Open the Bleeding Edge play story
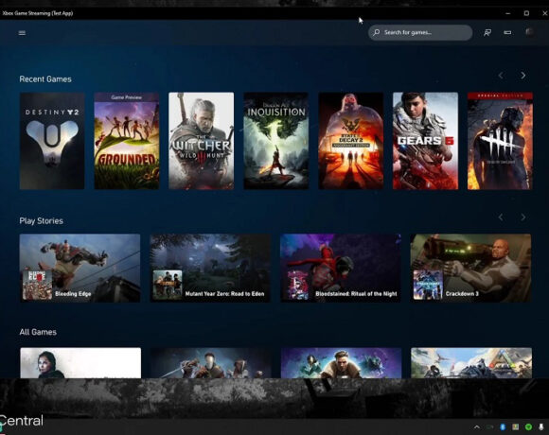 80,269
